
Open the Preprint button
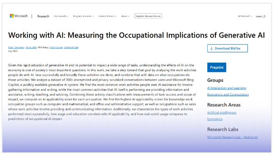[x=217, y=68]
